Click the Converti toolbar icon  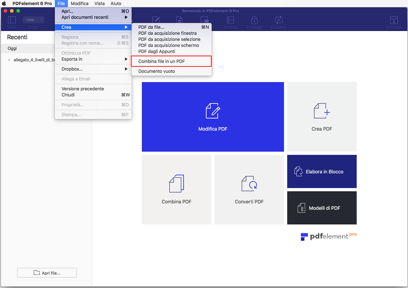point(279,20)
